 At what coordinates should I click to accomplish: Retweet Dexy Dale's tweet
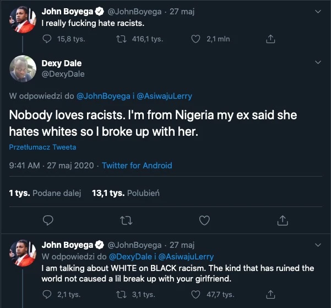126,220
